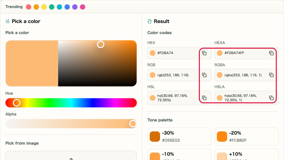Click the Alpha slider handle

tap(133, 124)
